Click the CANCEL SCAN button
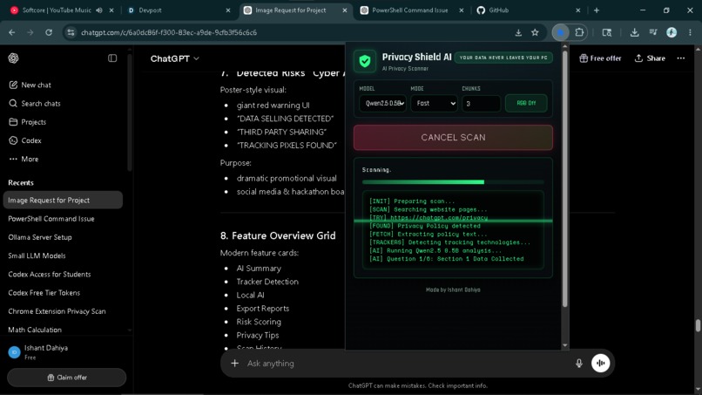Screen dimensions: 702x395 coord(453,137)
